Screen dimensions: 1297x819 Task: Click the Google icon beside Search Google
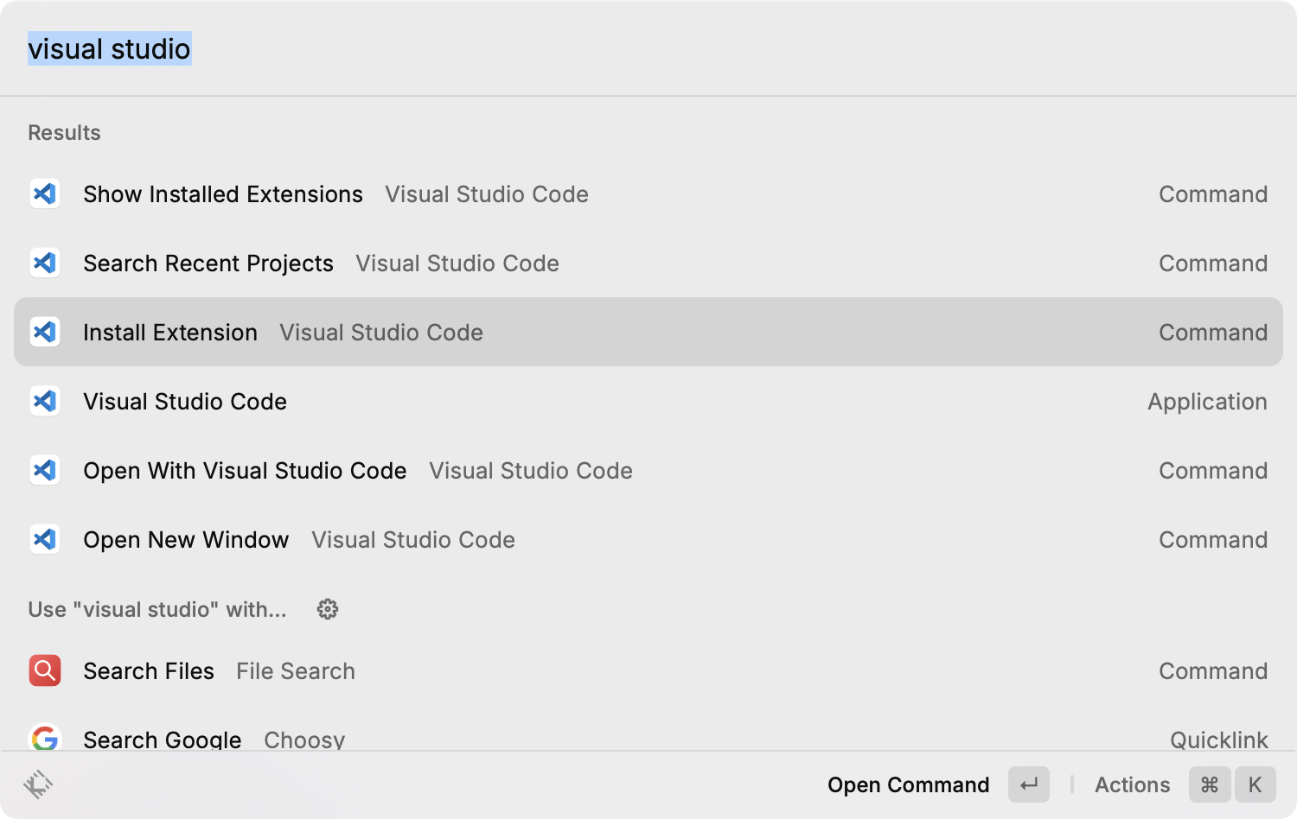click(44, 739)
